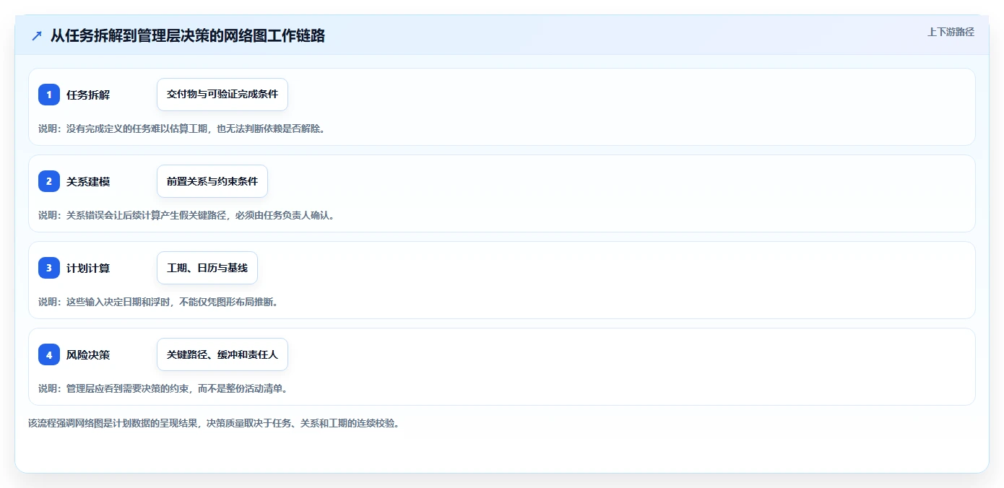Select the step 3 number badge
The height and width of the screenshot is (488, 1004).
(x=49, y=268)
